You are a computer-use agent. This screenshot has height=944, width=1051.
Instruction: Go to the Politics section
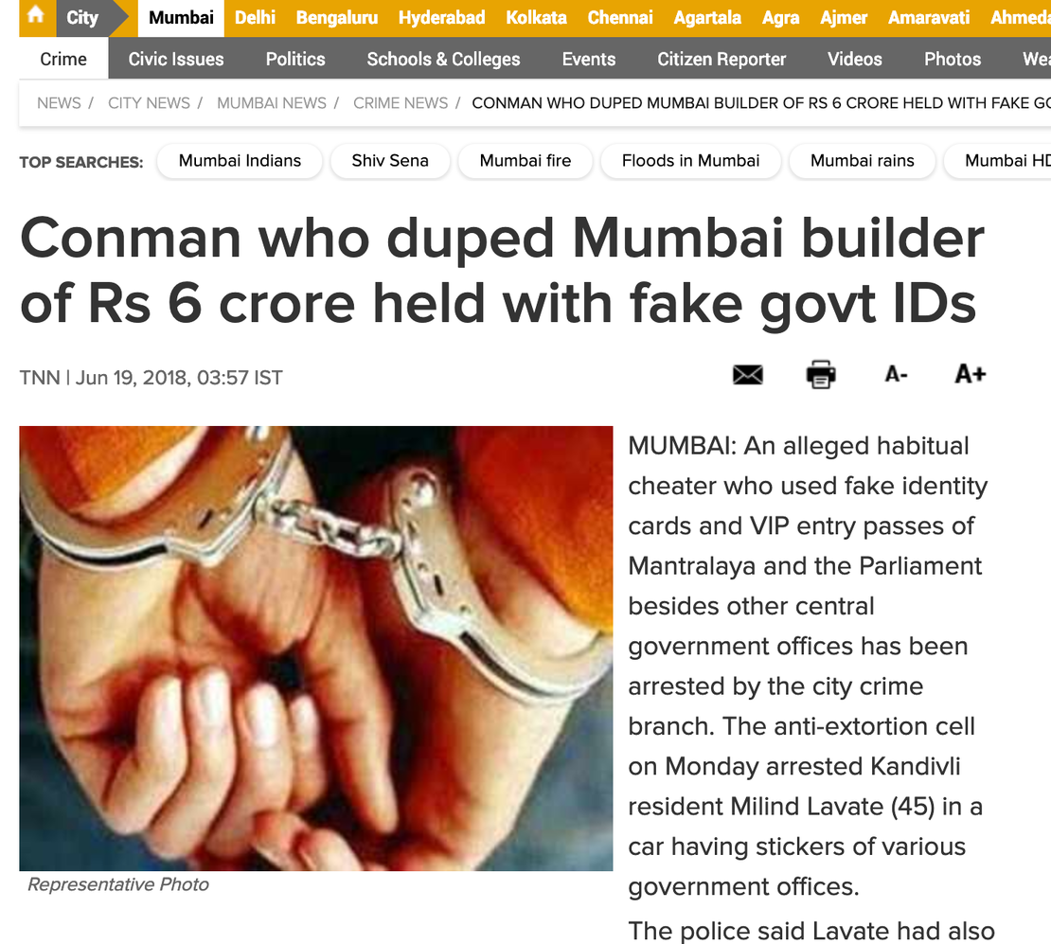point(294,59)
